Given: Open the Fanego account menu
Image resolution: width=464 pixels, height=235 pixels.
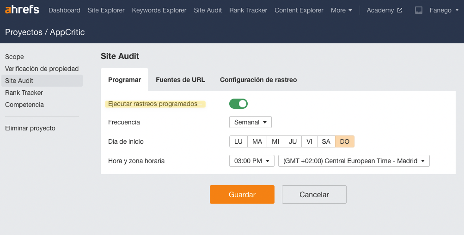Looking at the screenshot, I should point(444,10).
